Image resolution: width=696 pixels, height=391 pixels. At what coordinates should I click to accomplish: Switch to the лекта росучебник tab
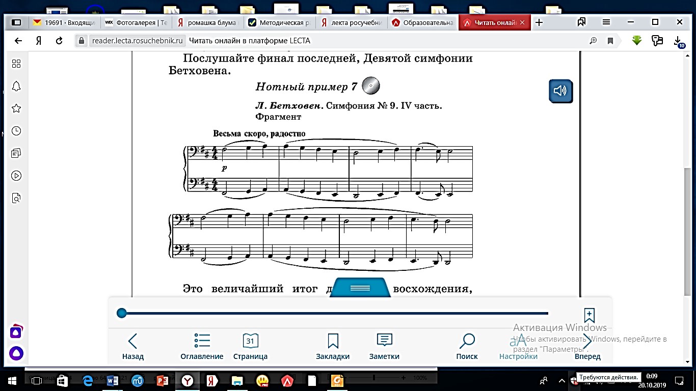[352, 22]
